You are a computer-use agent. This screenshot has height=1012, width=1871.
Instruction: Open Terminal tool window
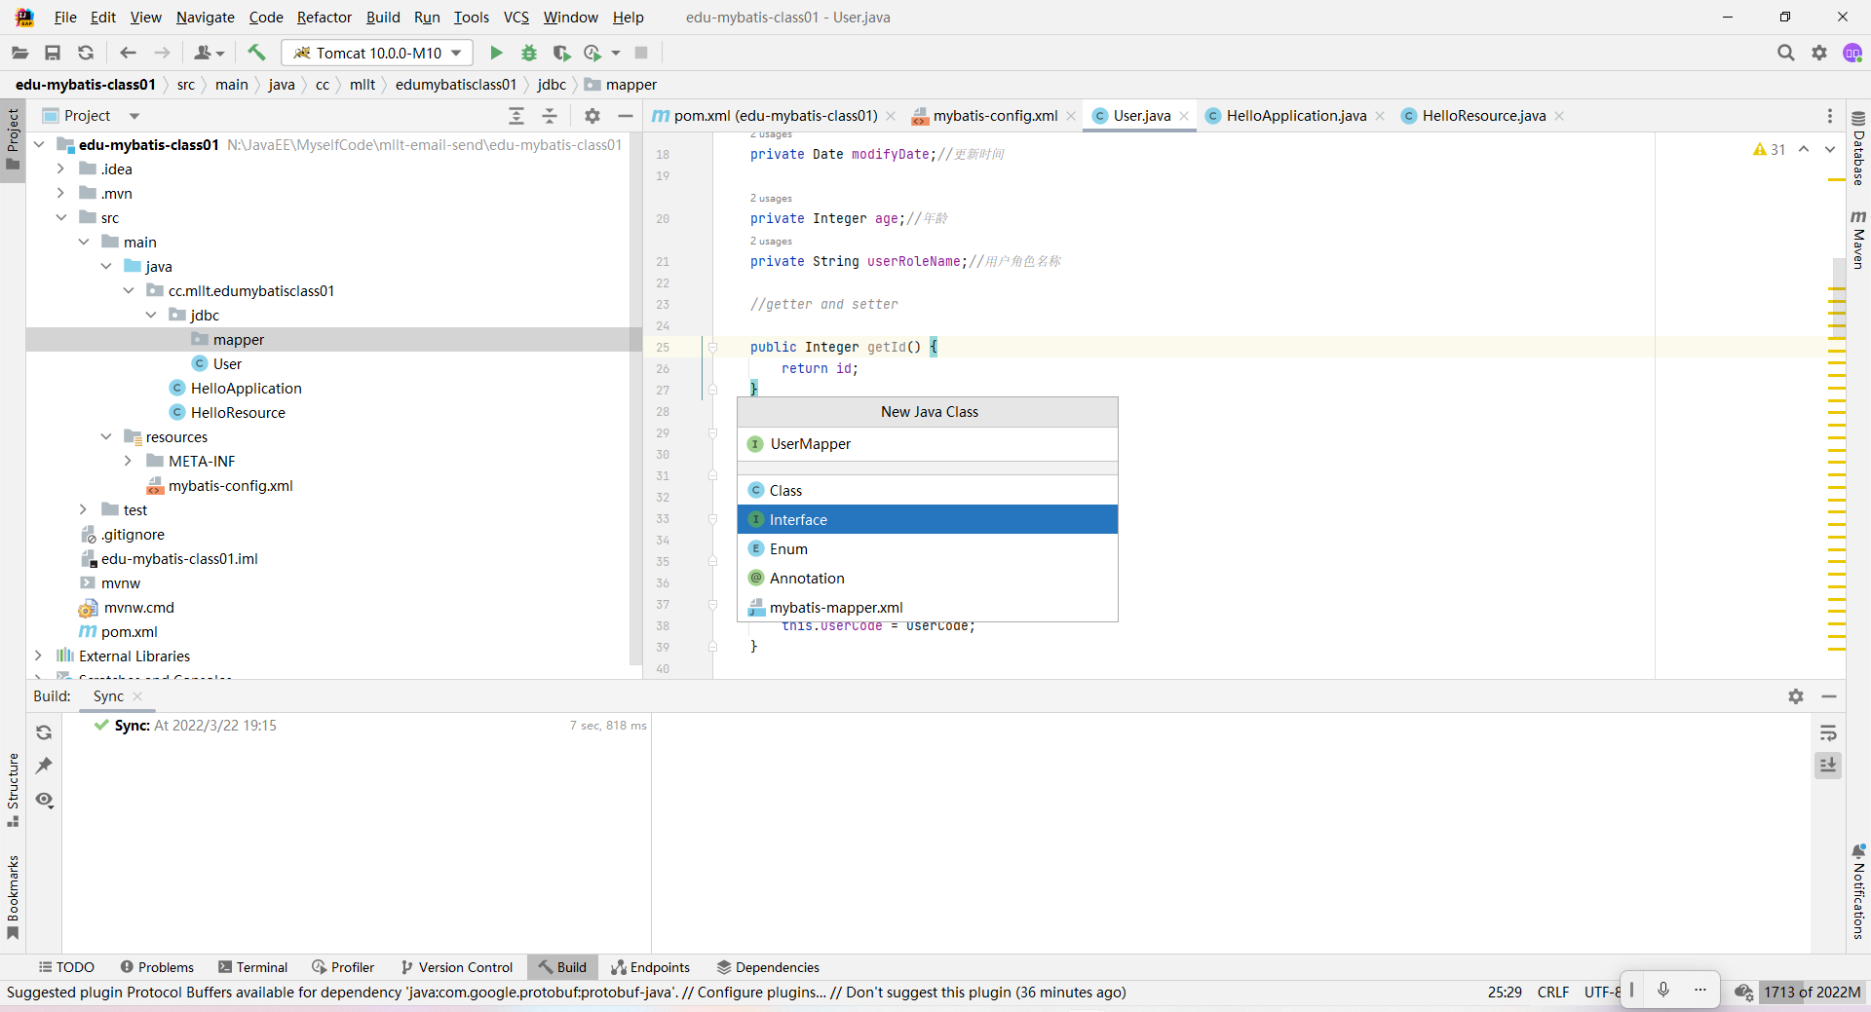(x=253, y=967)
